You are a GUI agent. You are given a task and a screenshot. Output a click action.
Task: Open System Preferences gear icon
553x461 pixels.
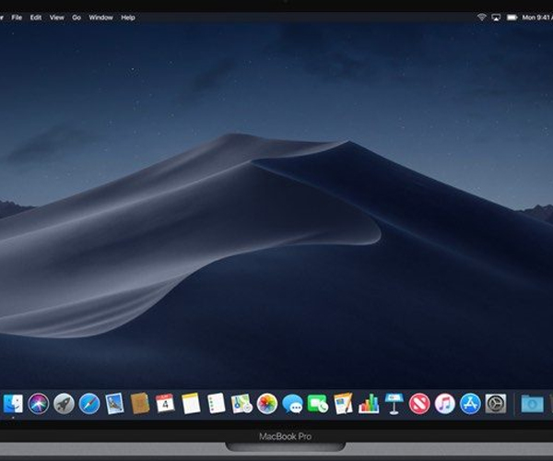pyautogui.click(x=496, y=403)
